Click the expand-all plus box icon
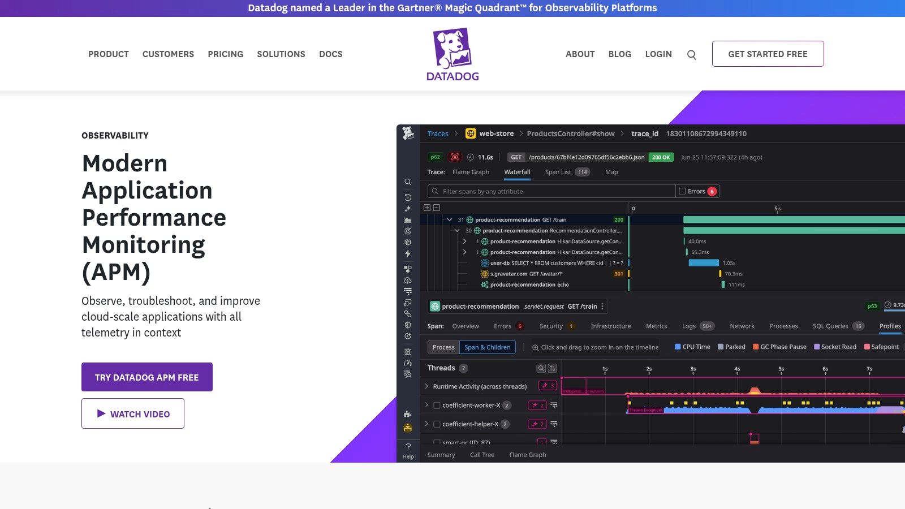This screenshot has width=905, height=509. coord(427,208)
